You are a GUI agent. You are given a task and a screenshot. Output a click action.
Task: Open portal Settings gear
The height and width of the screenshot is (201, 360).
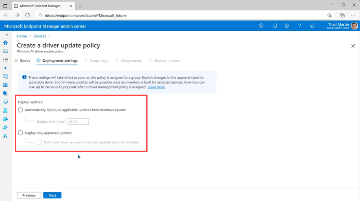pos(287,26)
